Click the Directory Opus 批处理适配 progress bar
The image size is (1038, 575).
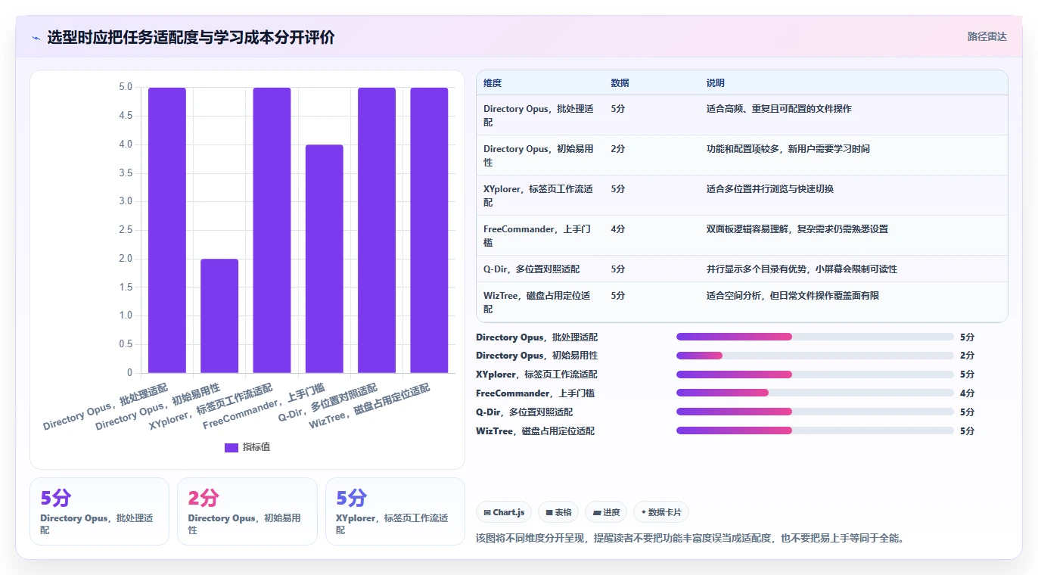click(815, 337)
